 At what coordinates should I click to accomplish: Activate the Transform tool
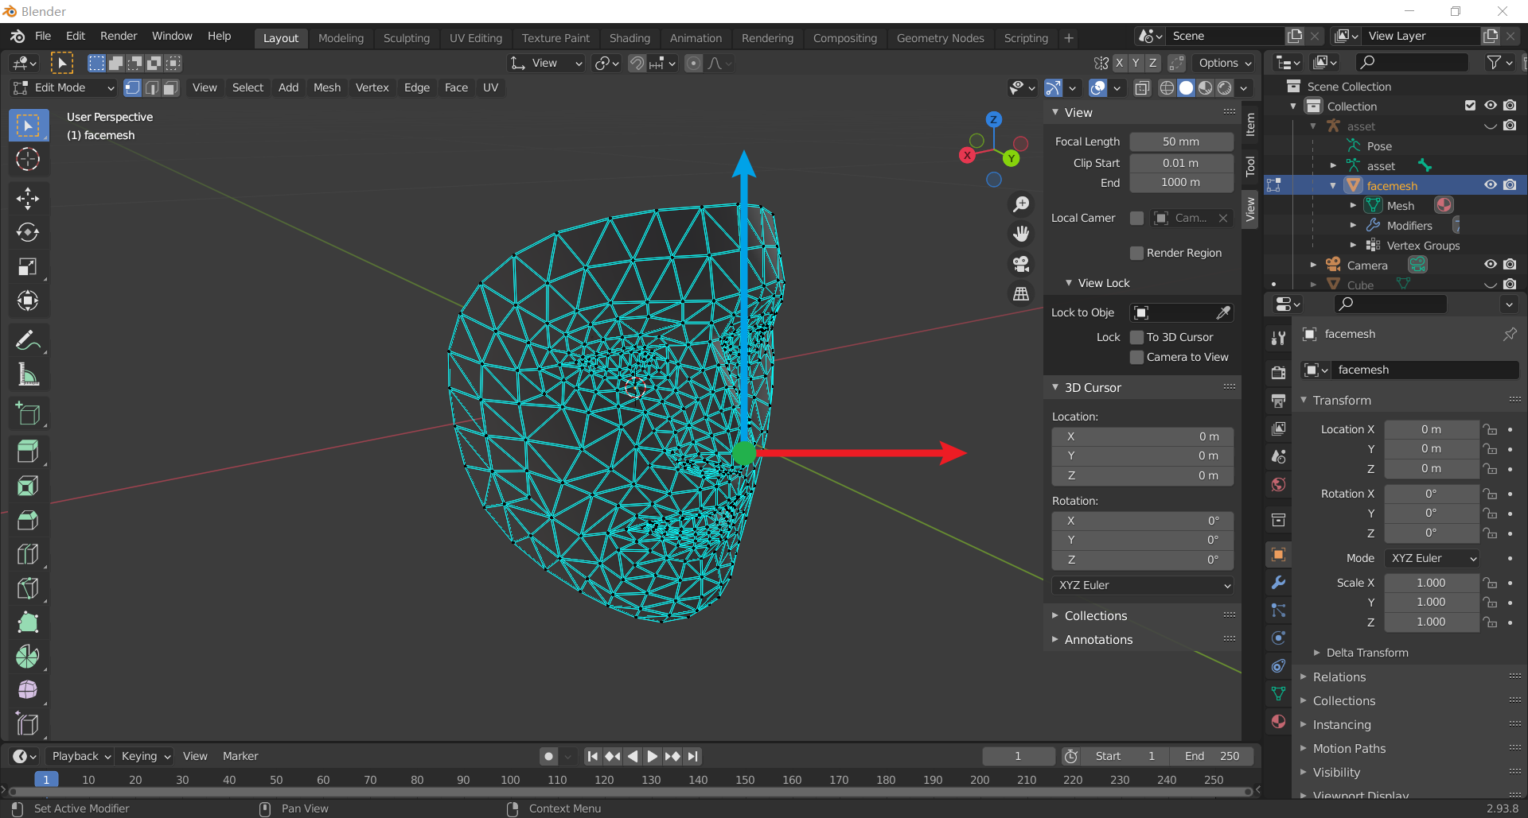(x=28, y=300)
